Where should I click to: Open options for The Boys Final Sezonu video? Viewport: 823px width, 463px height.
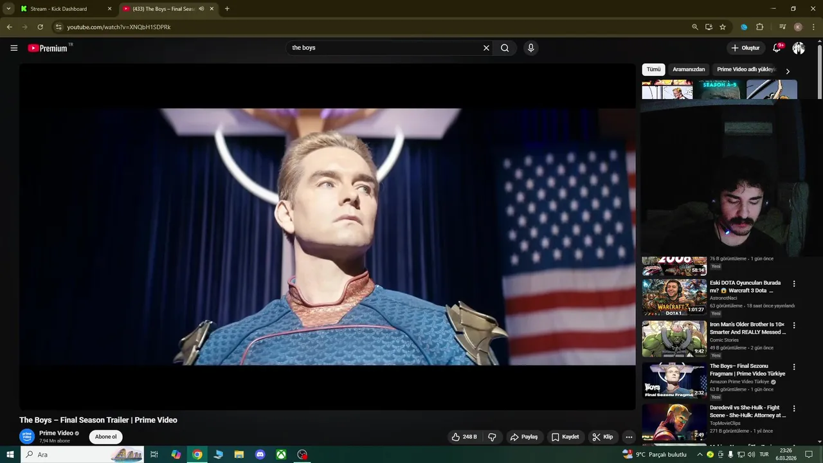[794, 367]
